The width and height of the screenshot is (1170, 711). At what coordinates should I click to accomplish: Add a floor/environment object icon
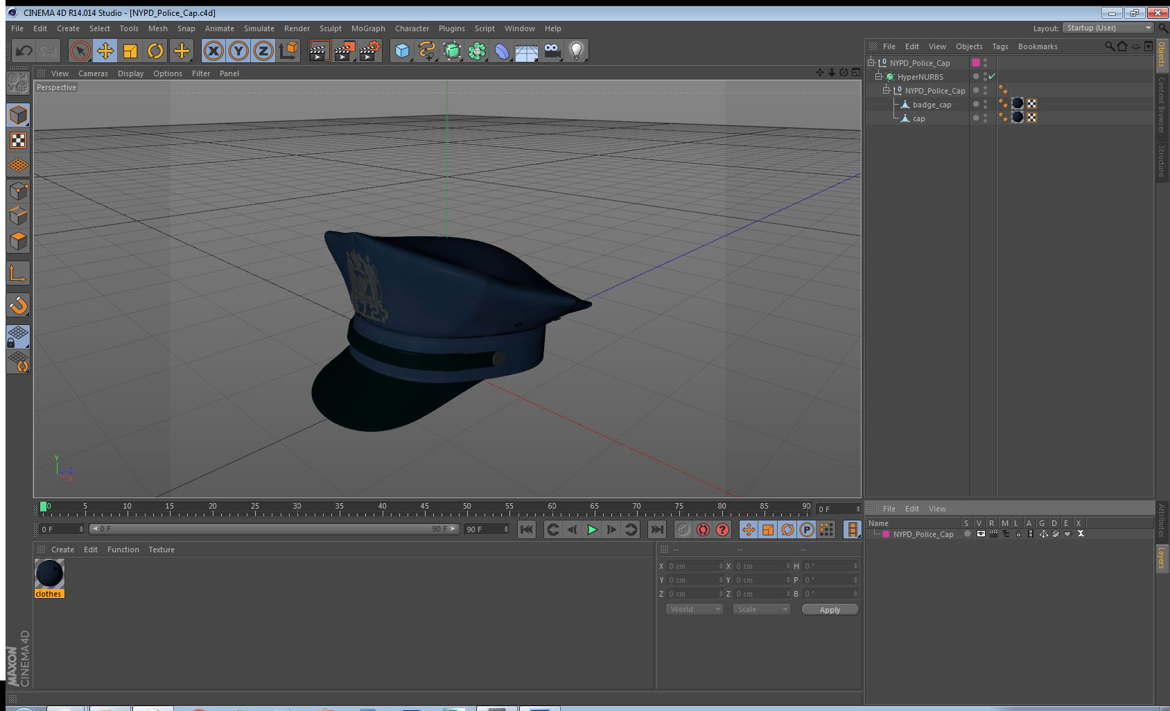527,51
